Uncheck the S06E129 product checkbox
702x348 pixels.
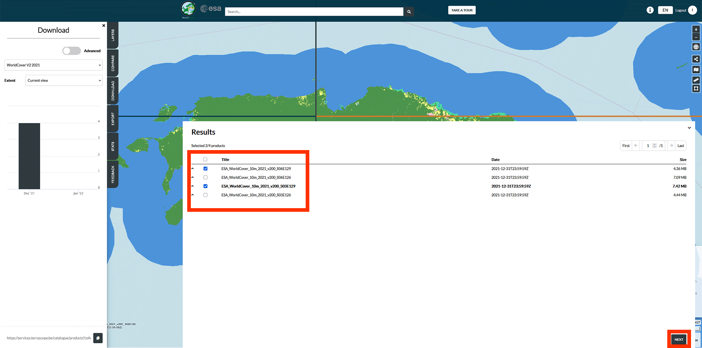(x=205, y=169)
